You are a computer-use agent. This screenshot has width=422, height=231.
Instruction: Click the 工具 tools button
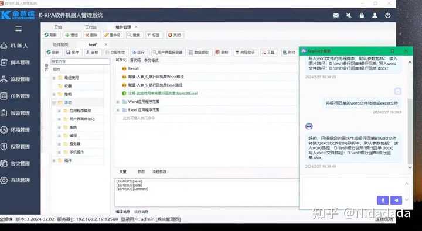tap(268, 53)
